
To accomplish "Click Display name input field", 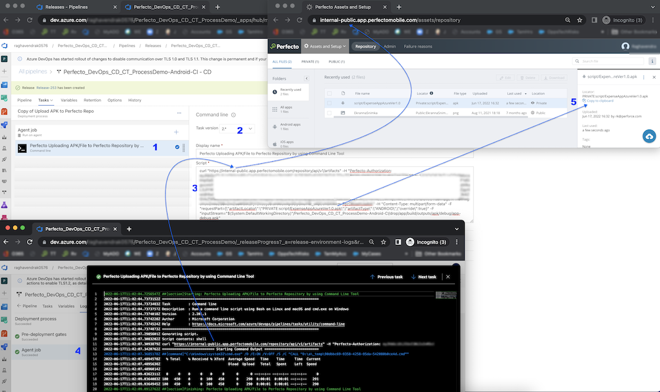I will (x=335, y=153).
